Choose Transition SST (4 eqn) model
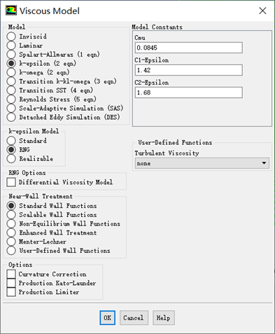The image size is (275, 334). tap(11, 90)
